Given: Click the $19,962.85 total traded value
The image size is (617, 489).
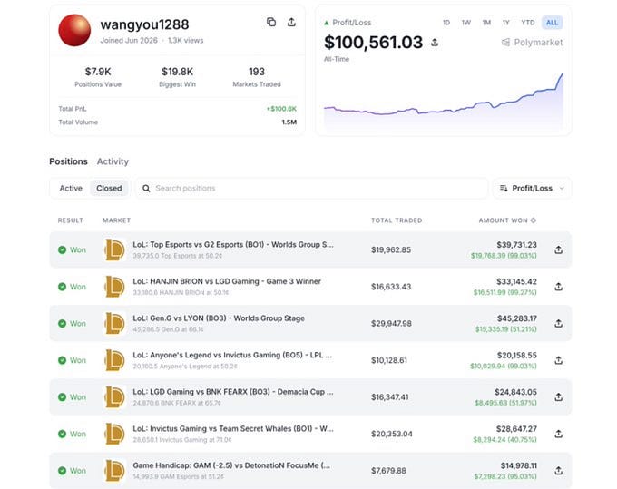Looking at the screenshot, I should 391,249.
